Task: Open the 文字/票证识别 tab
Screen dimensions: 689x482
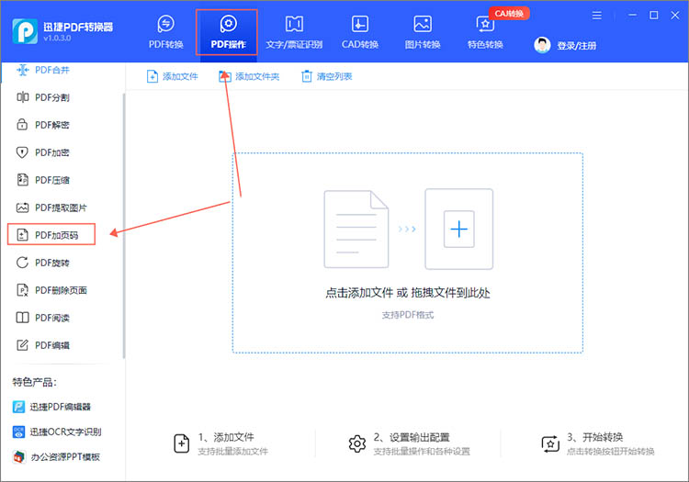Action: click(294, 32)
